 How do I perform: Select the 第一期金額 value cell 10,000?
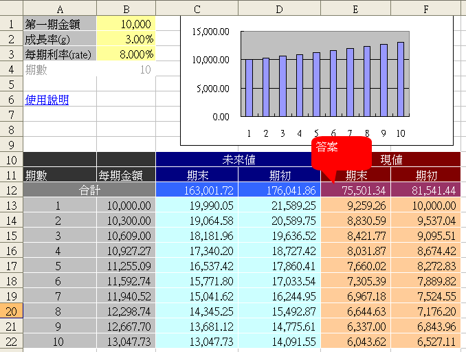[126, 24]
